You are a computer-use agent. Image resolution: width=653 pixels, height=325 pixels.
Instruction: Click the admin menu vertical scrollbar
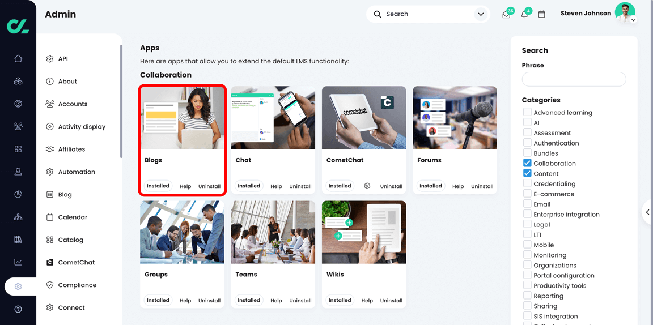click(x=121, y=101)
